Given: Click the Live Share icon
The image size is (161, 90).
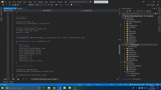Looking at the screenshot, I should tap(148, 5).
